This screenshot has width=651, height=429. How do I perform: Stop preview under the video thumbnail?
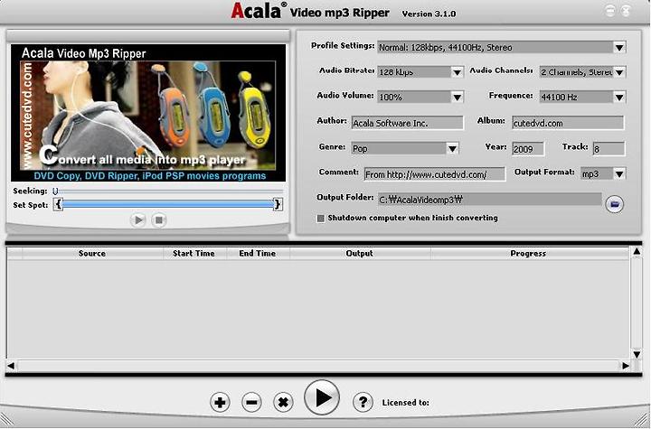(158, 219)
